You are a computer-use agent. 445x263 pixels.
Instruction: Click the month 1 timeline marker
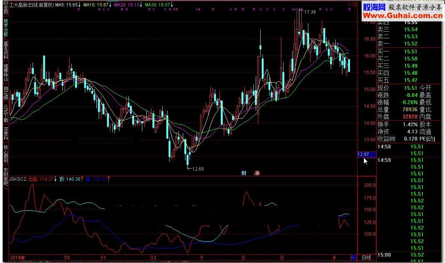202,258
